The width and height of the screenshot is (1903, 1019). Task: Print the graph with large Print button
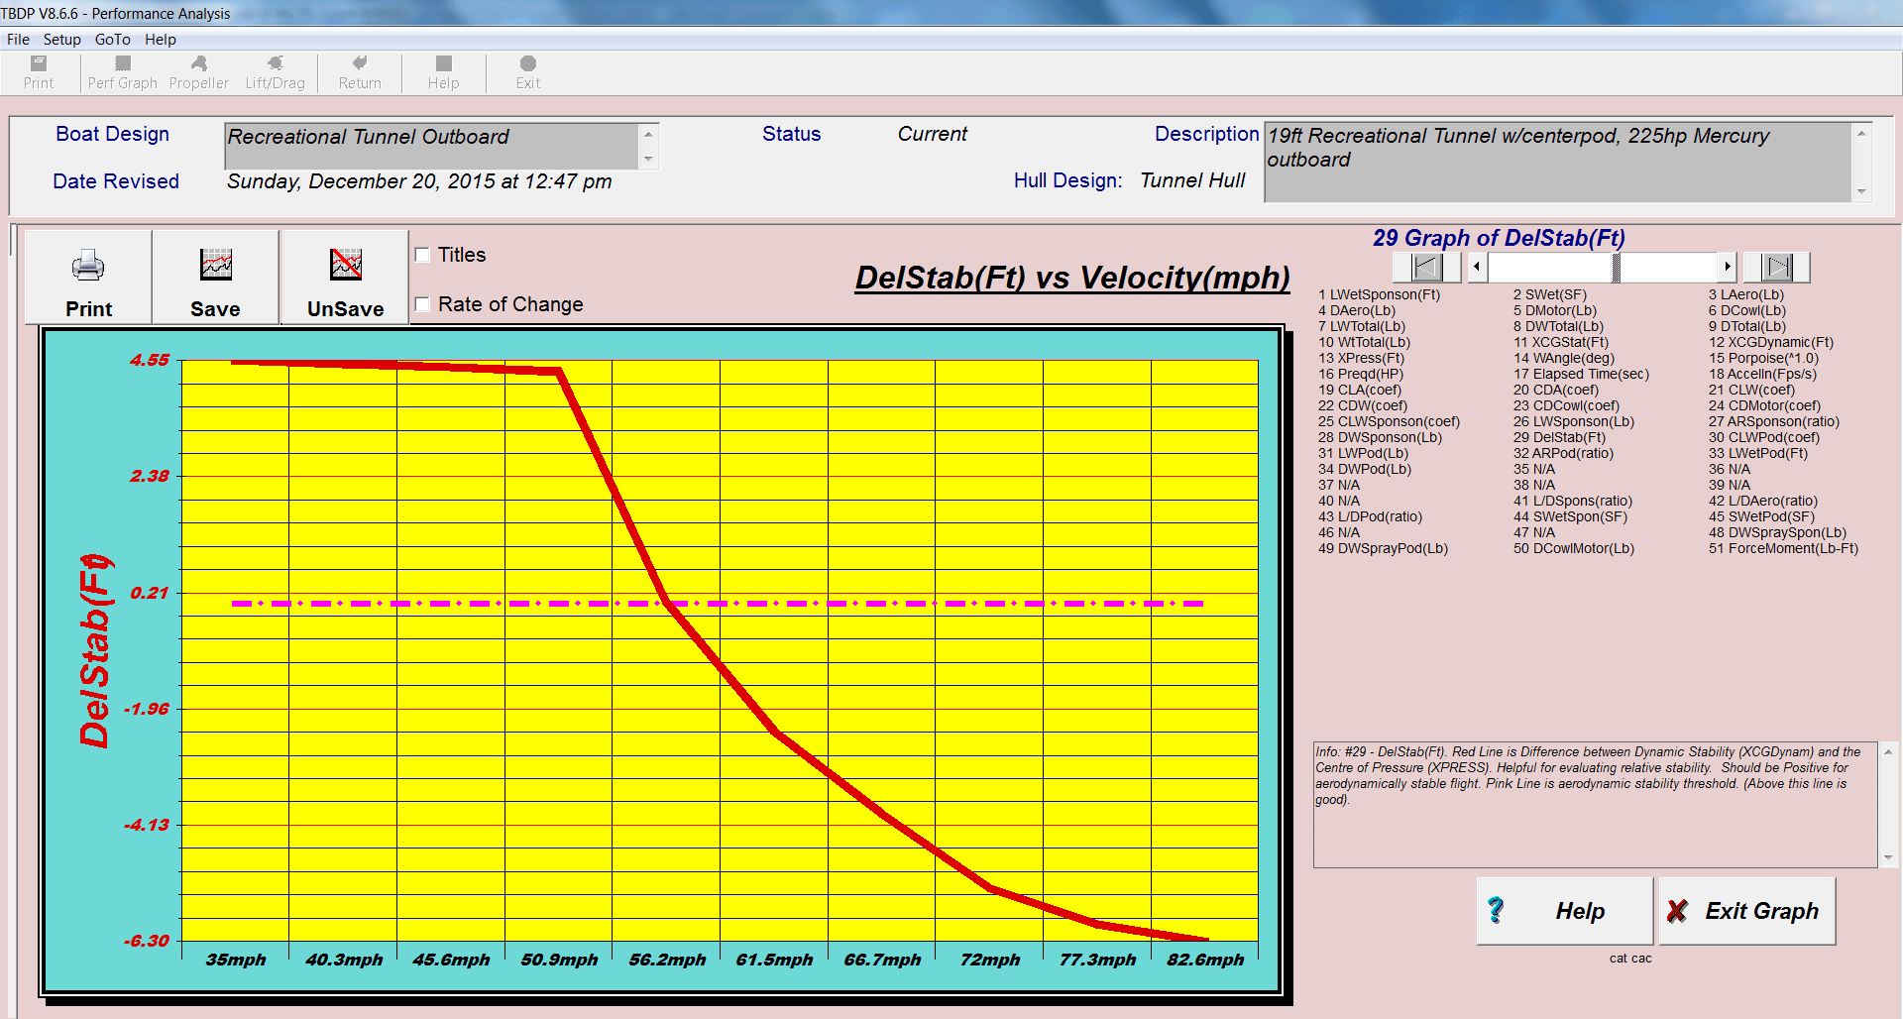coord(88,278)
